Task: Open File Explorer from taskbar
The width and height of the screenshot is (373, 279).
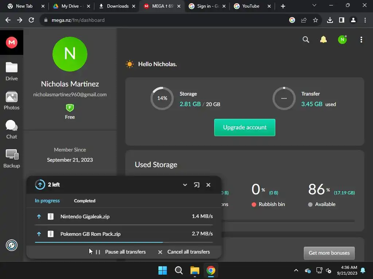Action: click(x=195, y=270)
